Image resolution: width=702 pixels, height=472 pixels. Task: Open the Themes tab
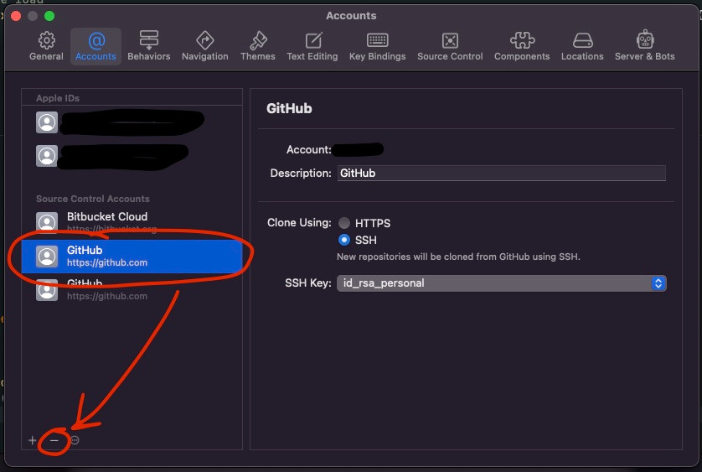(258, 46)
